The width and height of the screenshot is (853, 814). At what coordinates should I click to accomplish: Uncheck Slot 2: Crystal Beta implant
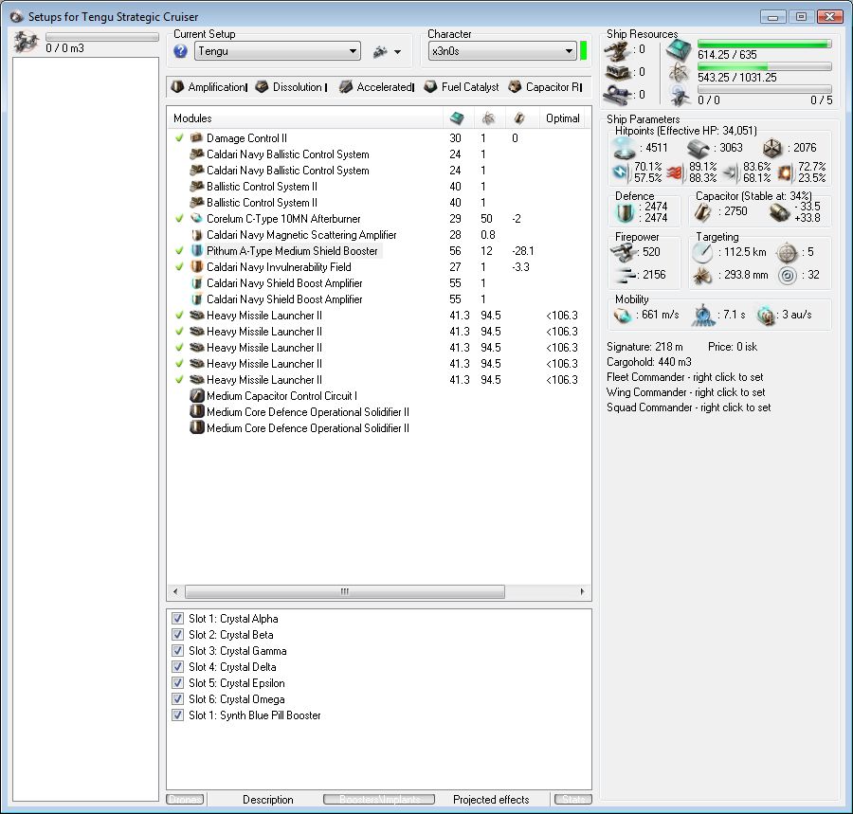coord(177,635)
